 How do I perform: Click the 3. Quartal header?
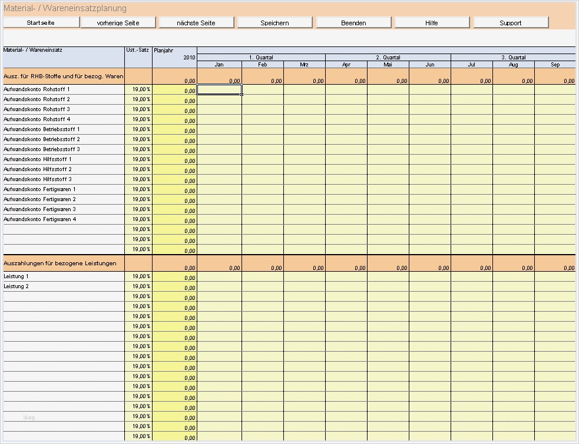pyautogui.click(x=513, y=58)
